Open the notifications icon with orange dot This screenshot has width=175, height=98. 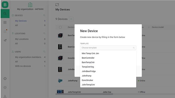click(5, 31)
